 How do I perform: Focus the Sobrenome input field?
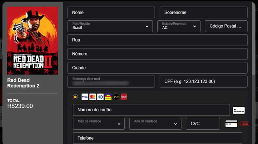(x=203, y=13)
